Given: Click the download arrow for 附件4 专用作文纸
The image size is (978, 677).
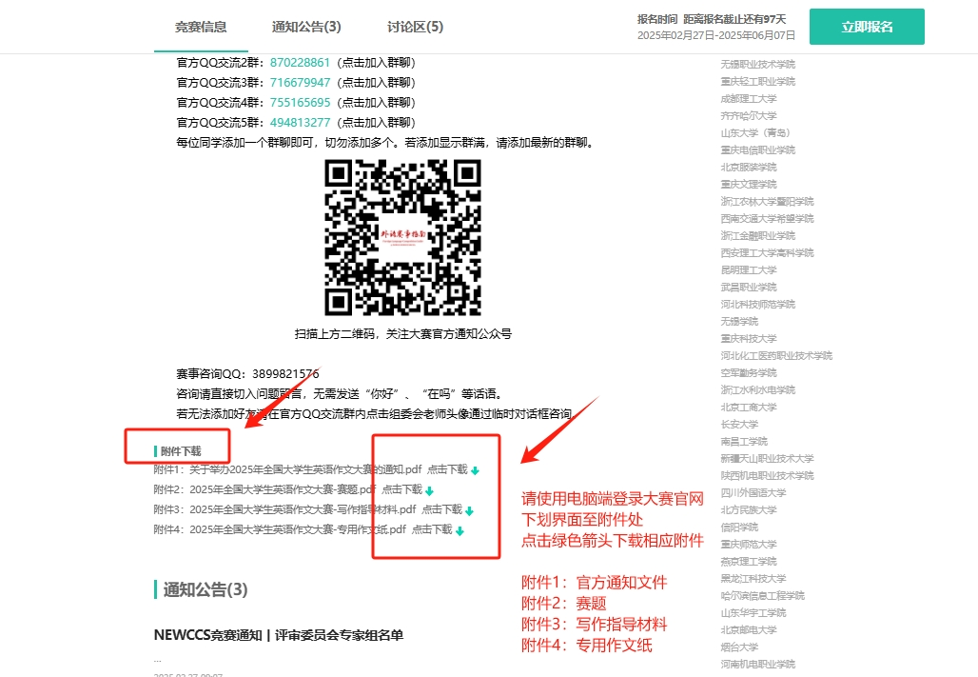Looking at the screenshot, I should (x=460, y=528).
